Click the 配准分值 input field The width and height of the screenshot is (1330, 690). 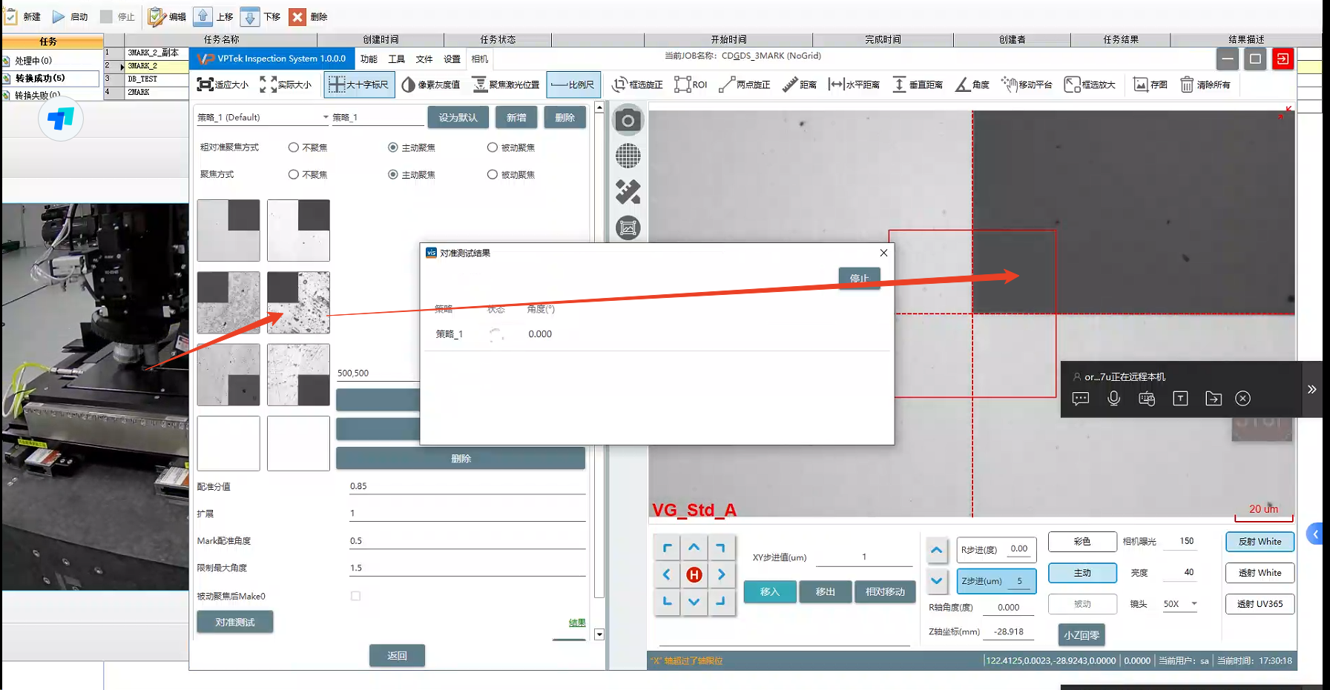point(467,486)
